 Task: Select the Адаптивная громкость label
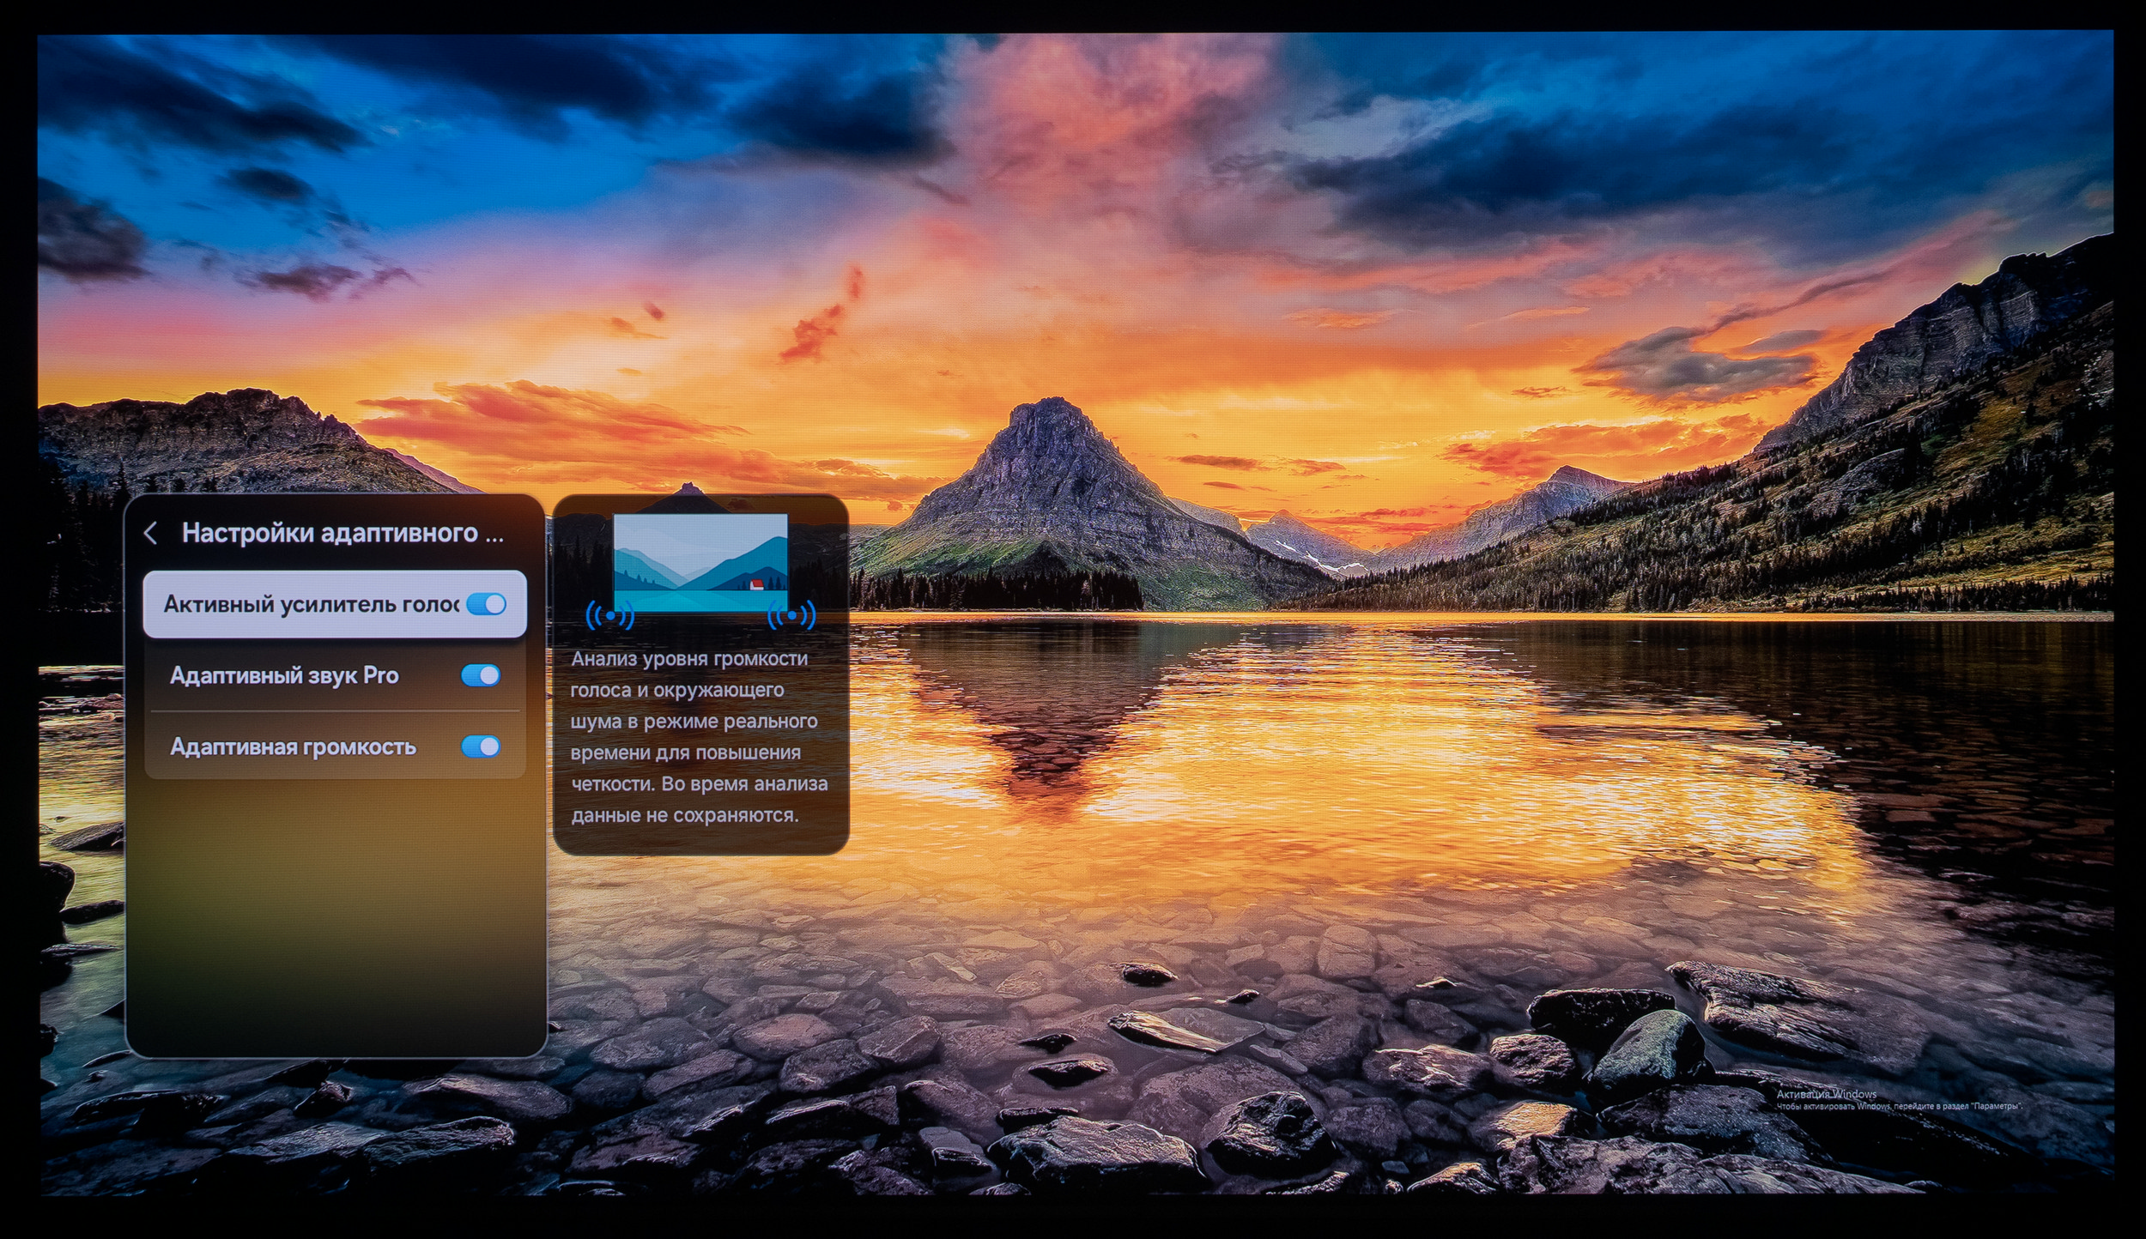coord(293,746)
